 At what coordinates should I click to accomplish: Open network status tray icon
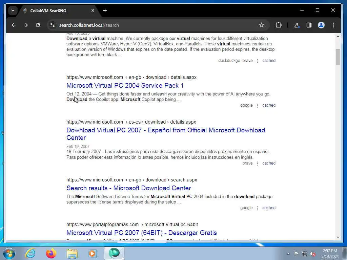click(x=305, y=254)
